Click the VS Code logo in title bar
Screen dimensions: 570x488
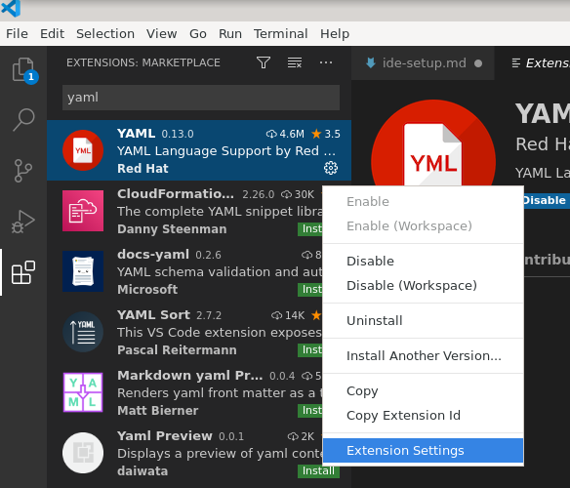coord(11,8)
